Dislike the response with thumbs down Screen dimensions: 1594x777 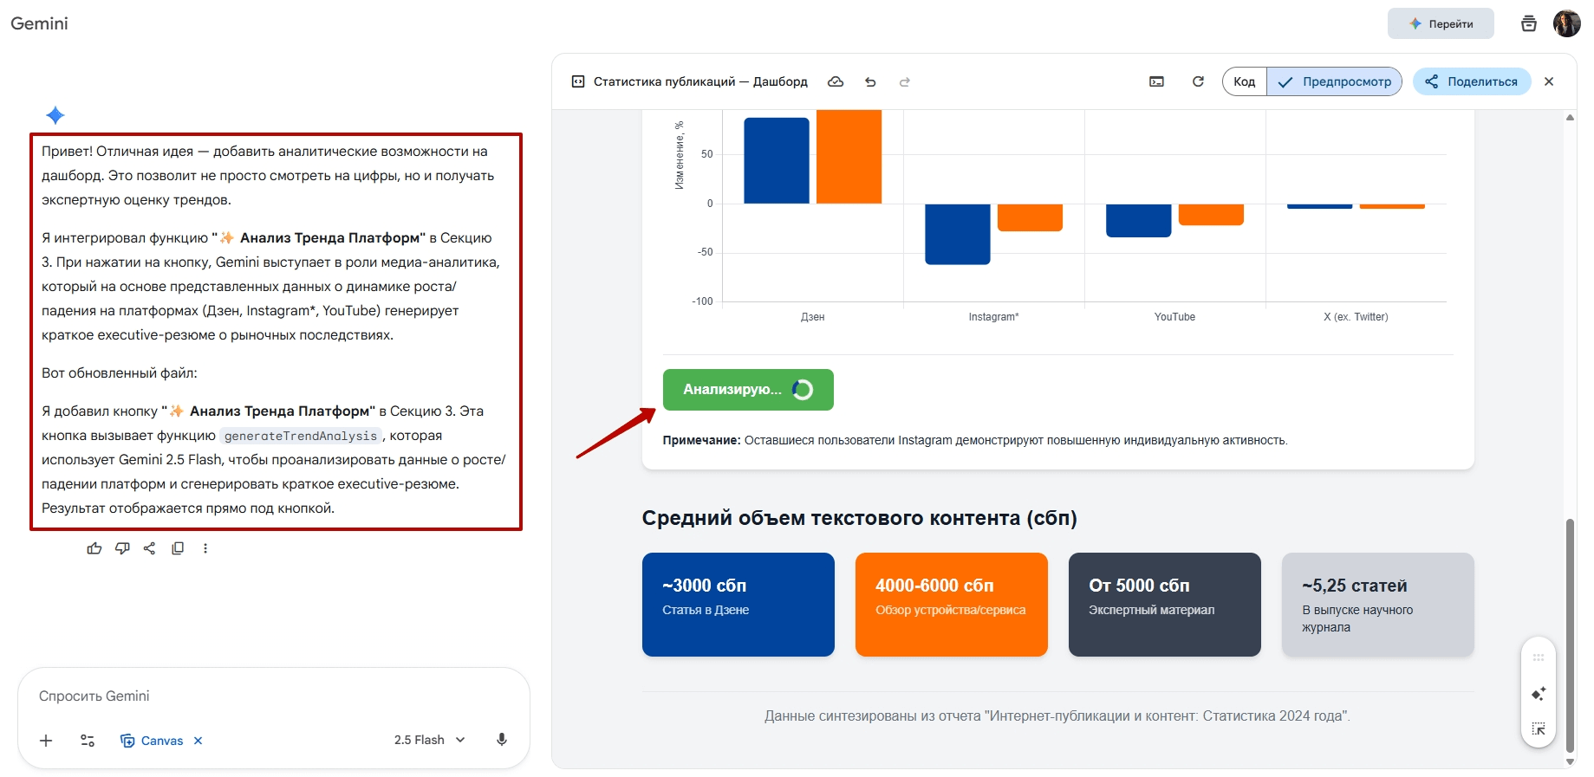pyautogui.click(x=122, y=548)
